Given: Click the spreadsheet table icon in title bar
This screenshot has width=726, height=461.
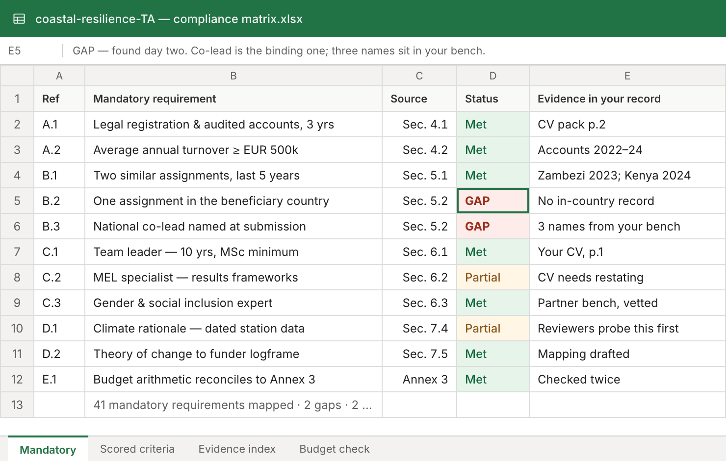Looking at the screenshot, I should 19,19.
